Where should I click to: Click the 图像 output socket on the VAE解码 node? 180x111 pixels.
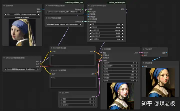166,53
